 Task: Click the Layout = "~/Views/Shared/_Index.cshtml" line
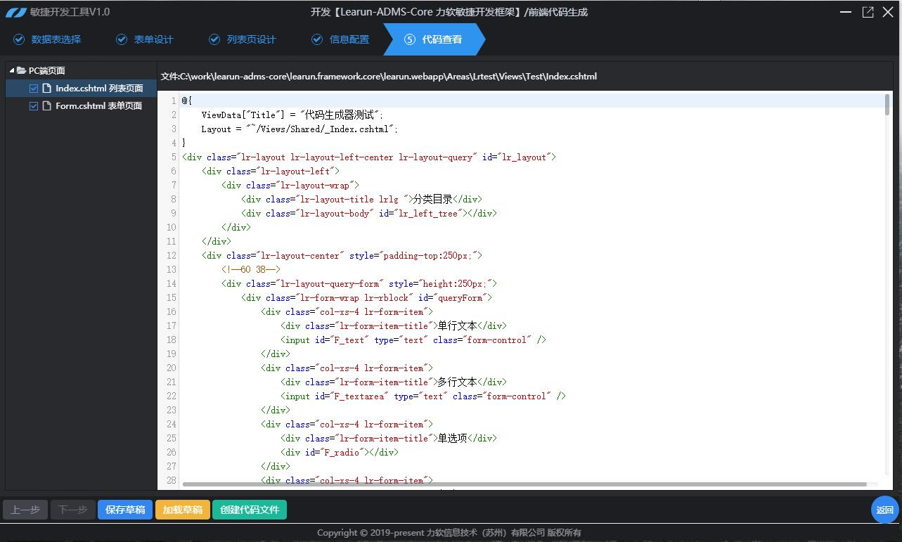point(299,129)
